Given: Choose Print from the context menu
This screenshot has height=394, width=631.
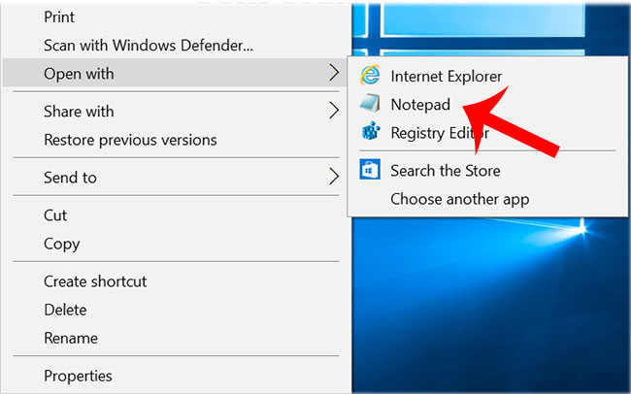Looking at the screenshot, I should click(59, 16).
